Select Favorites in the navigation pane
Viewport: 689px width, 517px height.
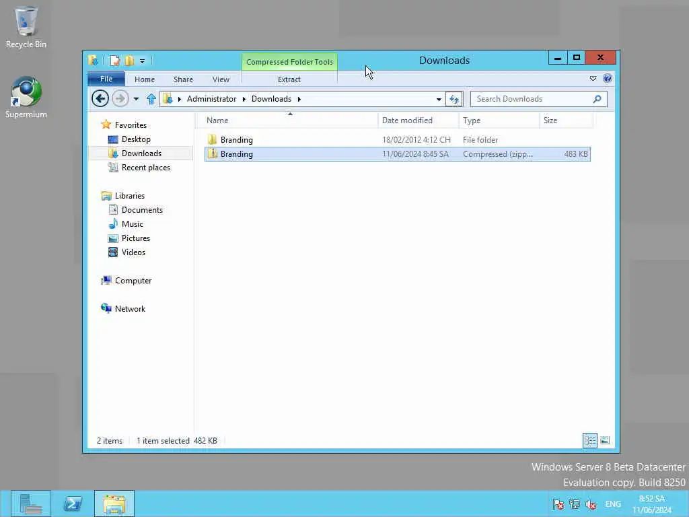pyautogui.click(x=131, y=125)
